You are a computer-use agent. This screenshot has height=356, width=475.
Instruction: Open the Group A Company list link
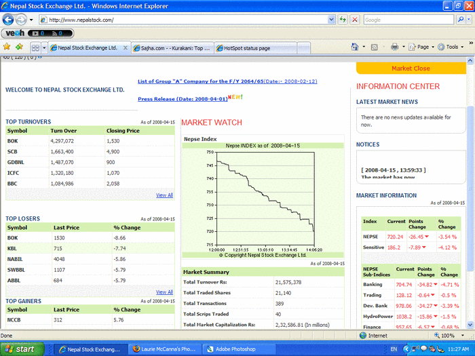pyautogui.click(x=200, y=81)
